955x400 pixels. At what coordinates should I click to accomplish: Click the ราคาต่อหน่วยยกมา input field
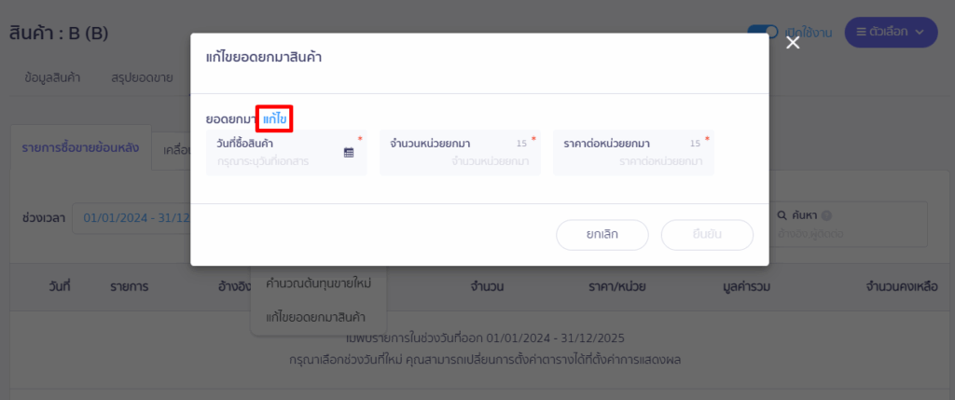pyautogui.click(x=633, y=153)
